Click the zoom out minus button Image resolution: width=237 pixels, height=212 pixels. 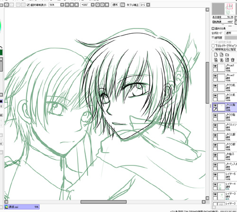67,5
